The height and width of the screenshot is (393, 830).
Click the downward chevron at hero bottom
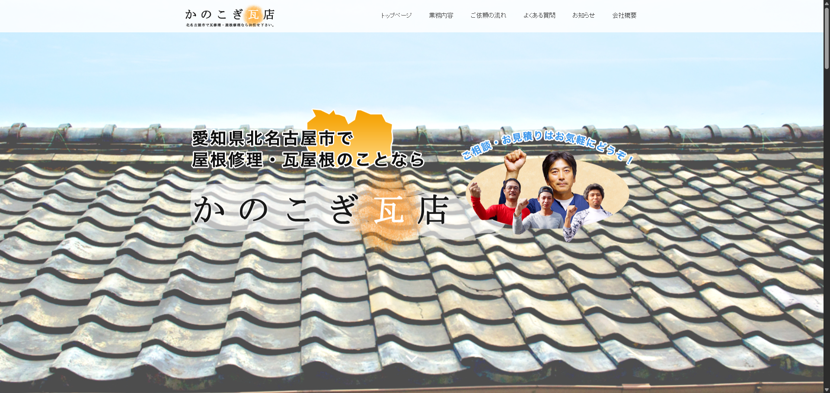click(x=412, y=358)
